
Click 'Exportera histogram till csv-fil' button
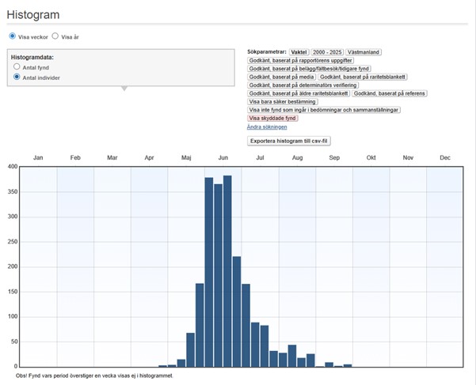pos(289,141)
